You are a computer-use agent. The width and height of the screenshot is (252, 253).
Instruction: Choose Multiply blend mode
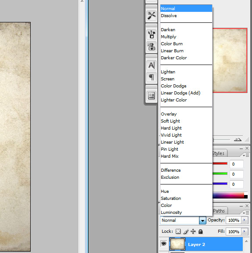pos(186,36)
